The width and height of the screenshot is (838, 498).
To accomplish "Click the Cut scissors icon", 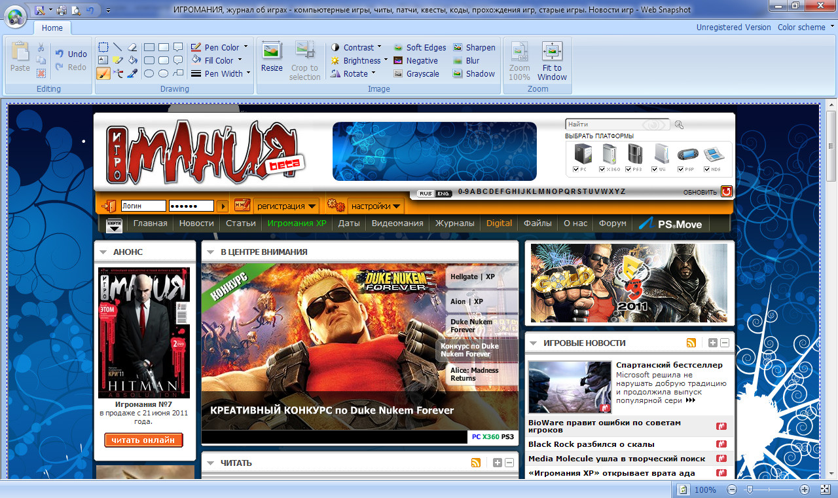I will click(41, 48).
